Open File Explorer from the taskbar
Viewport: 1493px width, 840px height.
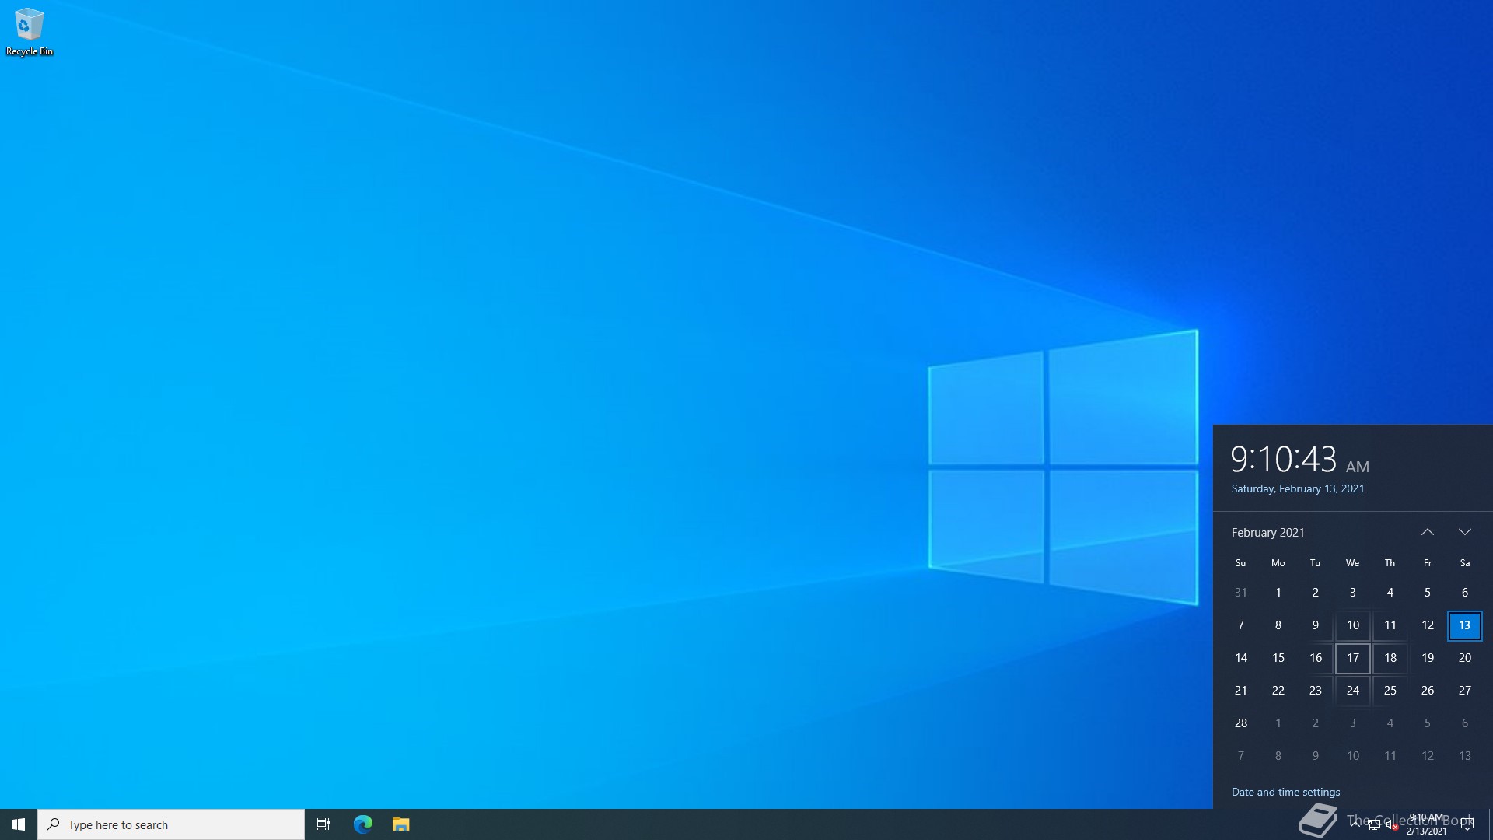[400, 824]
